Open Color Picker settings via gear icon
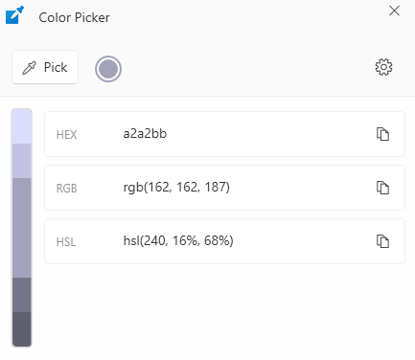Viewport: 415px width, 360px height. coord(383,67)
